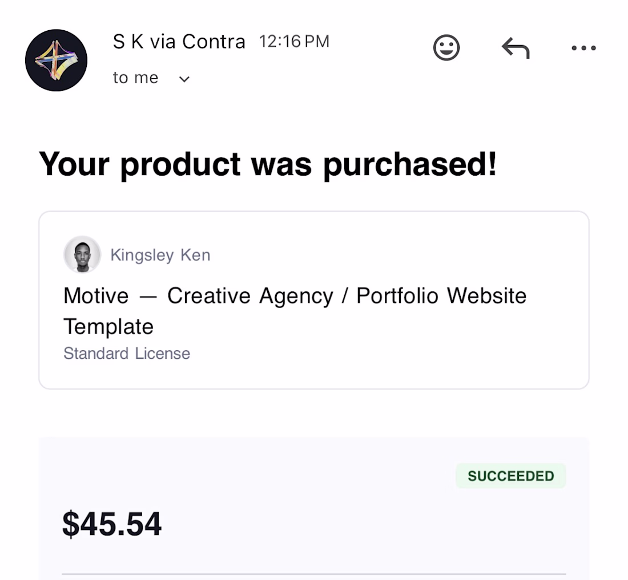Tap the 'to me' recipient label

click(135, 78)
